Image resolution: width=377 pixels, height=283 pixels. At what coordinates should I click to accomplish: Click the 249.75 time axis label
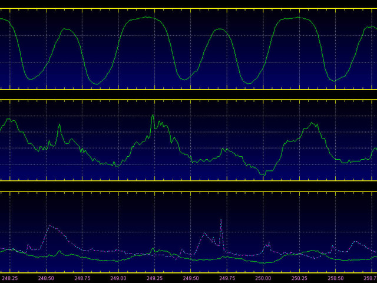(227, 278)
